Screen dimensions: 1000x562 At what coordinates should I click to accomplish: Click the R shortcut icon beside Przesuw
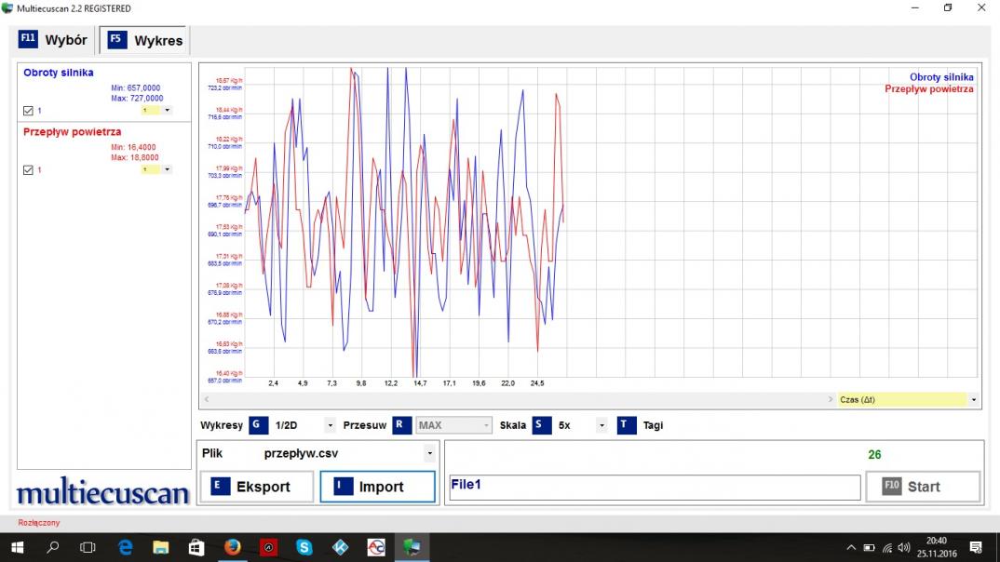[401, 425]
